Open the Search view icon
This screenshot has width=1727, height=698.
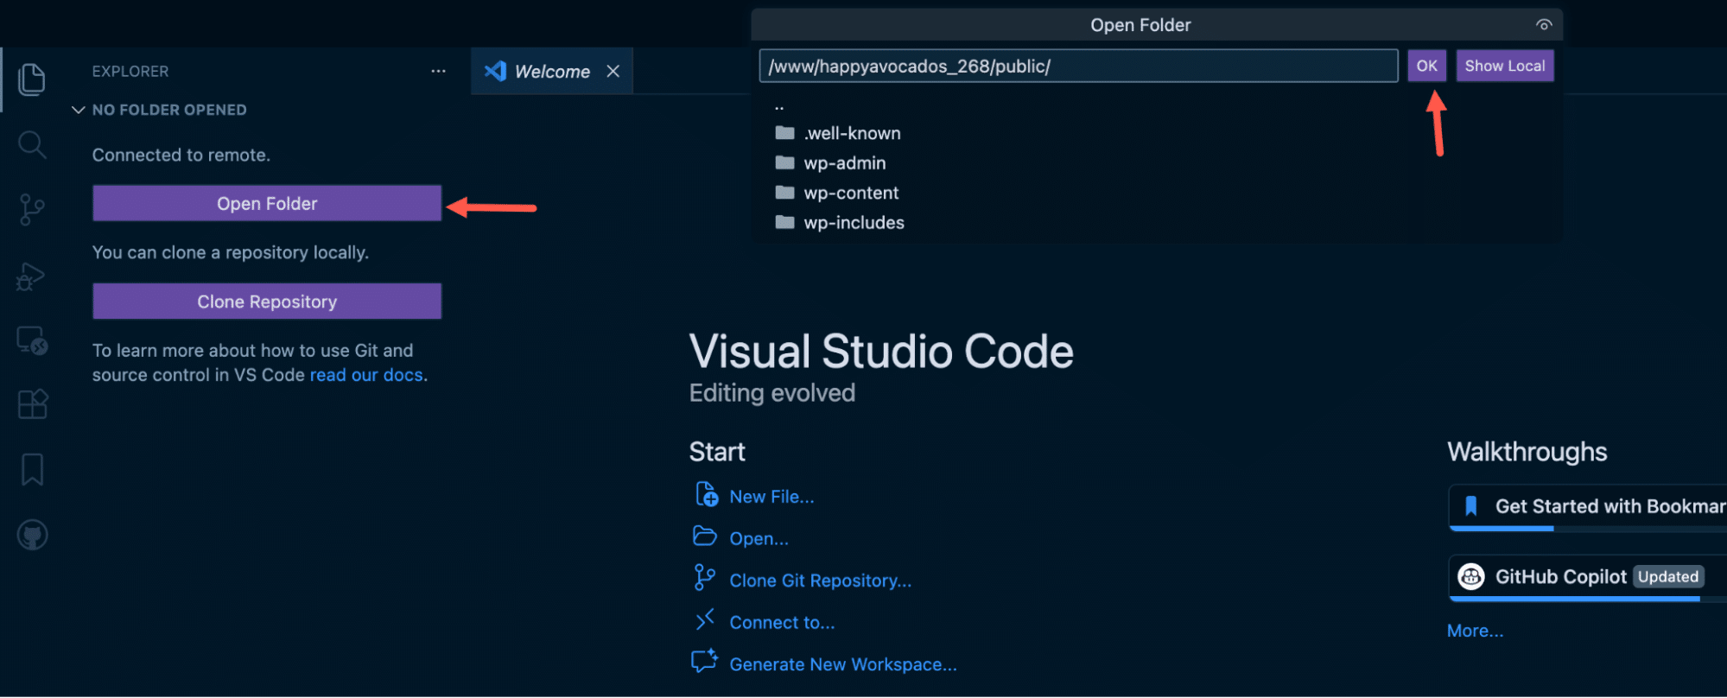point(32,144)
